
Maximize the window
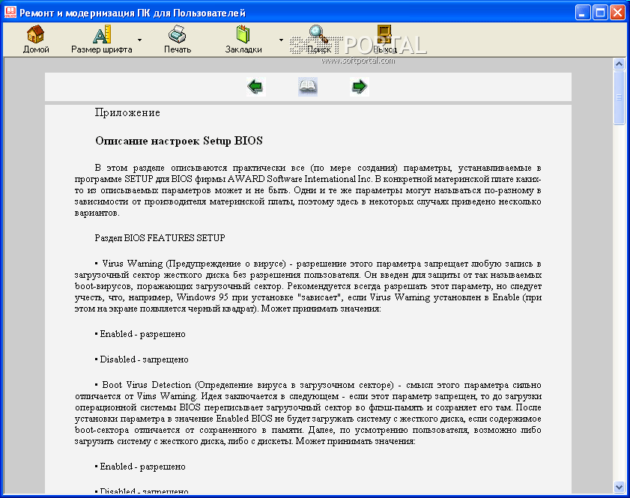click(600, 13)
